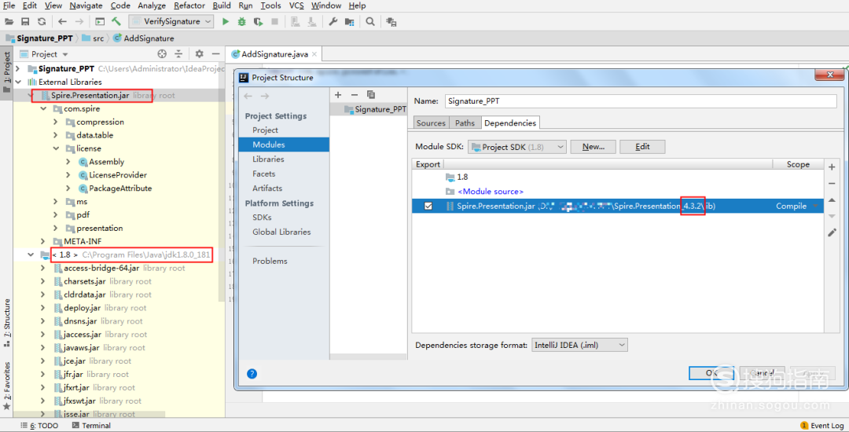
Task: Click the Search Everywhere magnifier icon
Action: (x=369, y=22)
